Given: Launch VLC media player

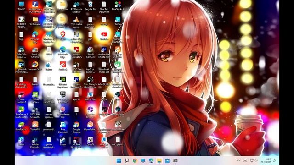Looking at the screenshot, I should click(77, 22).
